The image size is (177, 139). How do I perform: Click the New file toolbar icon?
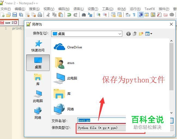tap(2, 15)
